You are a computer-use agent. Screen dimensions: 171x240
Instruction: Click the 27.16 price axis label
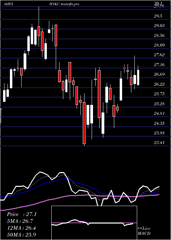[x=159, y=65]
